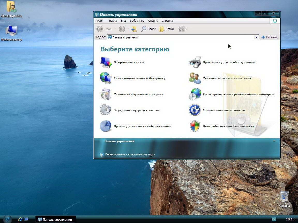Click the Internet Explorer quick launch icon
This screenshot has height=223, width=298.
pyautogui.click(x=20, y=219)
